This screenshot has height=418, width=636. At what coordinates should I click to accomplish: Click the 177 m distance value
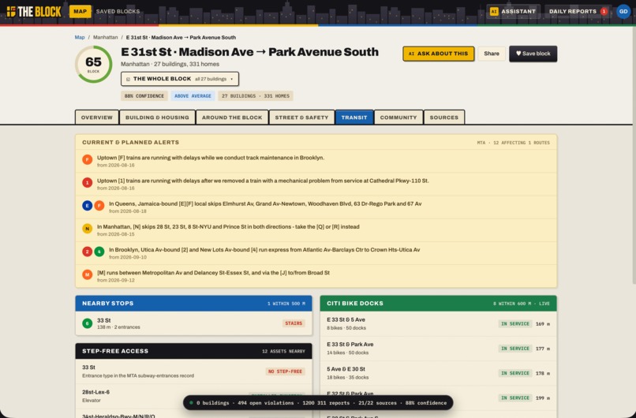(x=543, y=349)
